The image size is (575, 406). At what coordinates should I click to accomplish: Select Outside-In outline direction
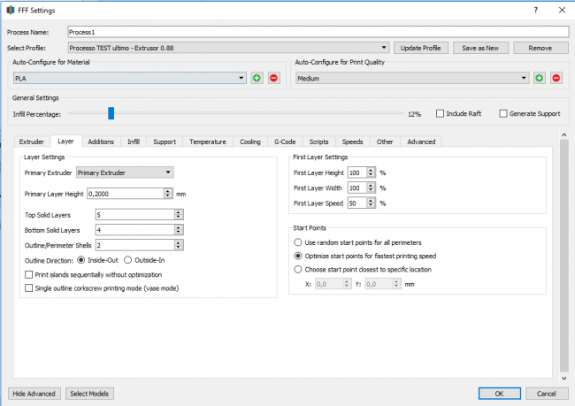[128, 260]
